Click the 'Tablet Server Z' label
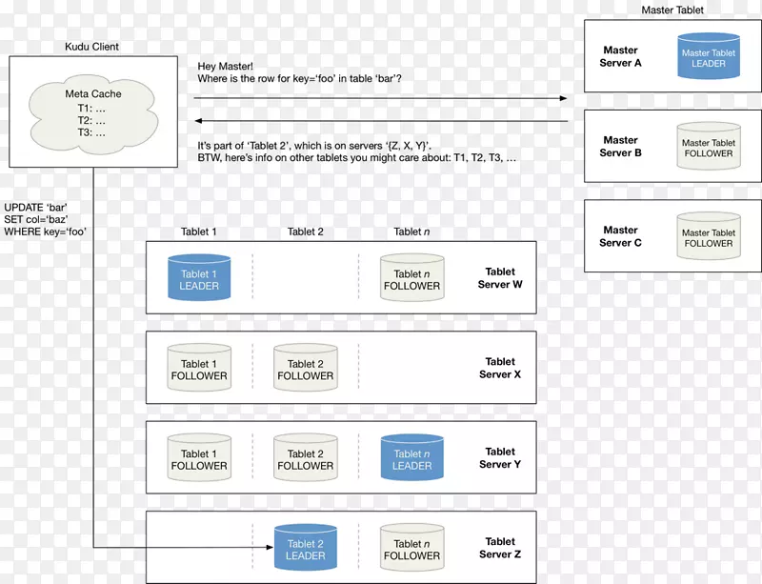This screenshot has height=584, width=762. point(500,548)
